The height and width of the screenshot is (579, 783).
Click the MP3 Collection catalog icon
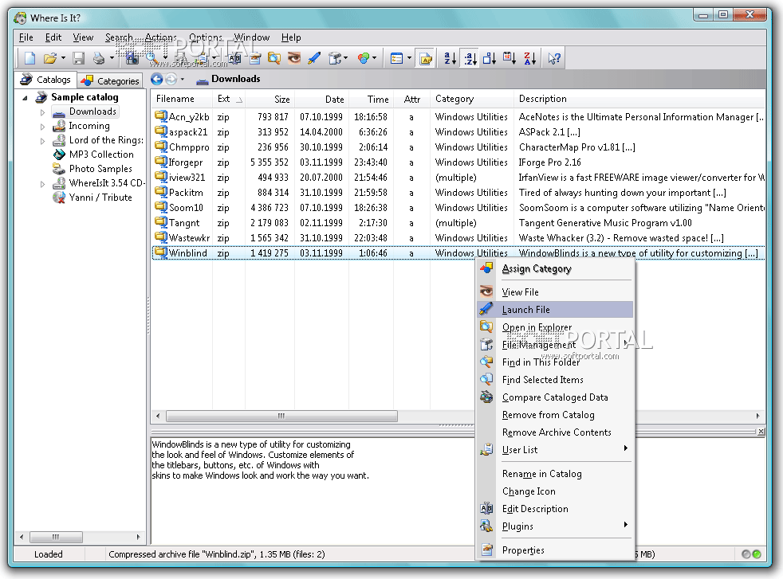(x=59, y=155)
